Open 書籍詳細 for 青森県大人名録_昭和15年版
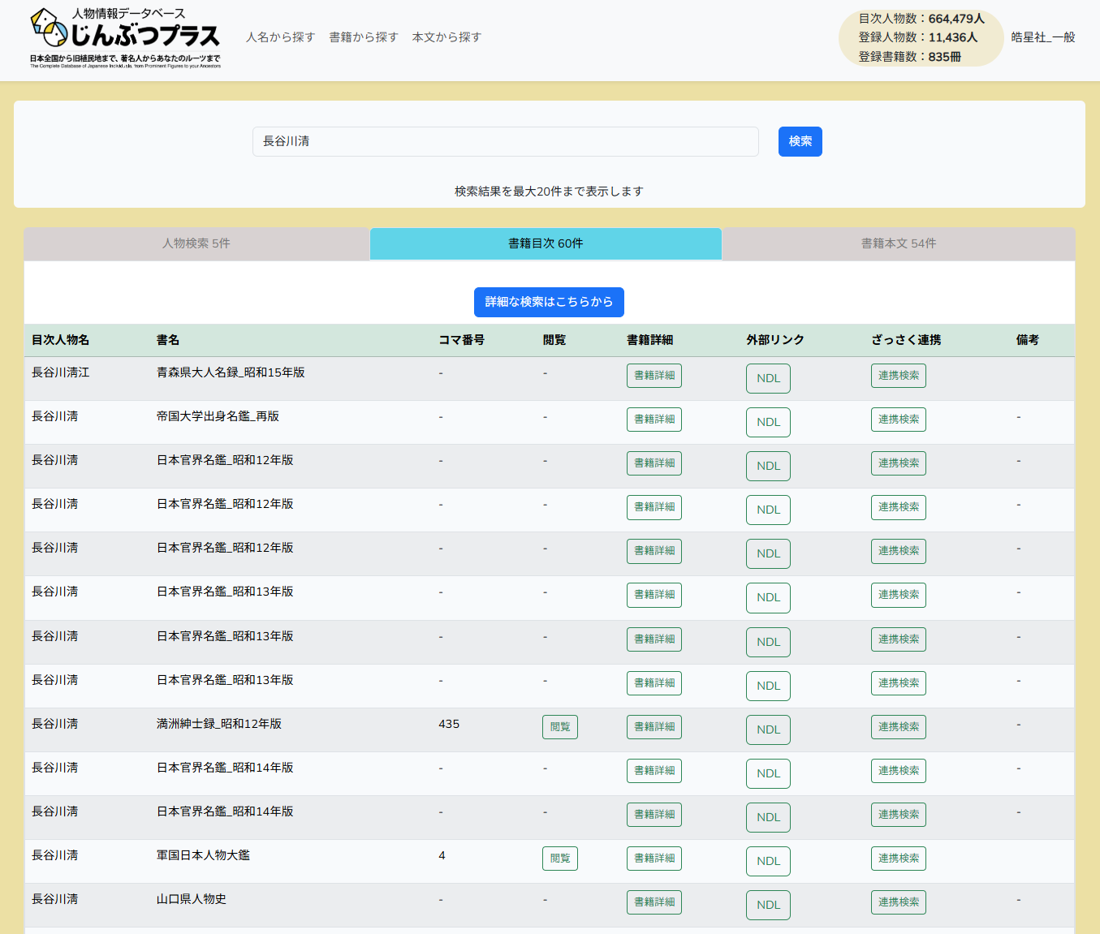 (x=654, y=376)
